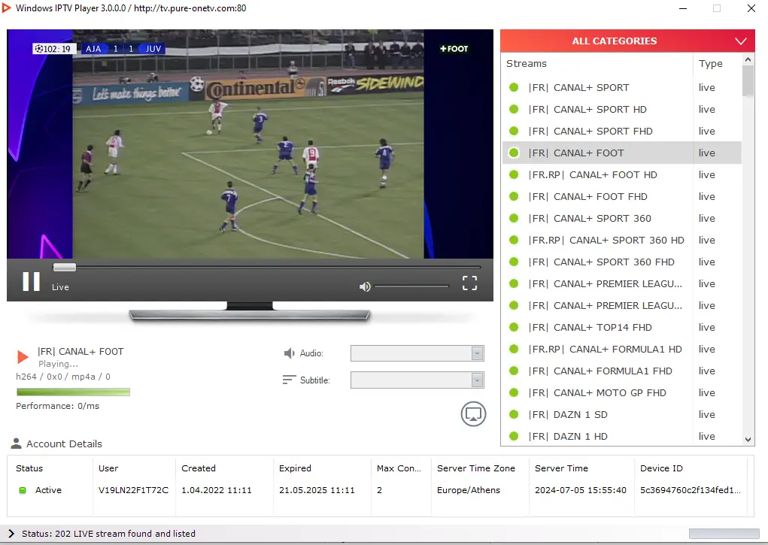
Task: Click the Europe/Athens time zone value
Action: point(469,490)
